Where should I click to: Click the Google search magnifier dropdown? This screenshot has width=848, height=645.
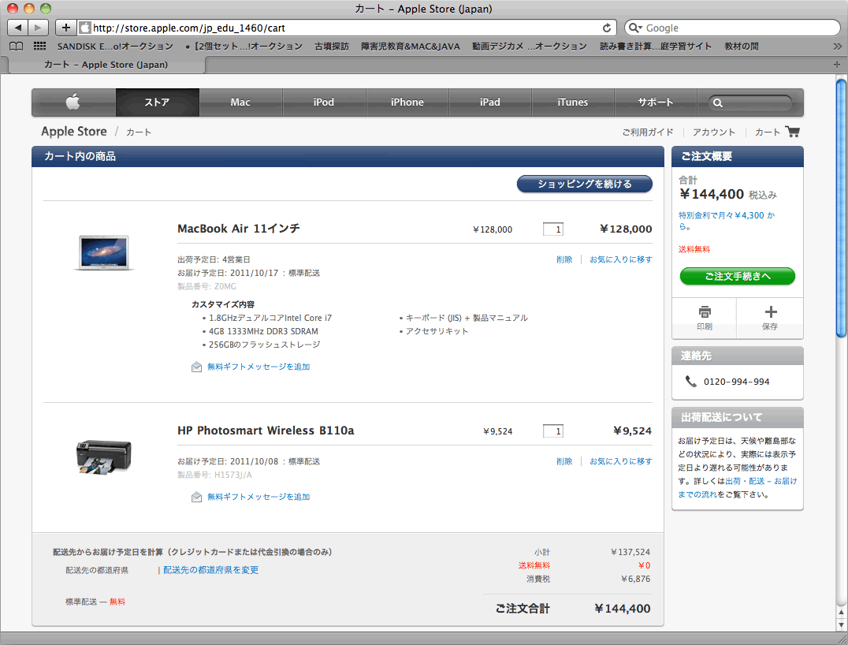click(x=635, y=28)
